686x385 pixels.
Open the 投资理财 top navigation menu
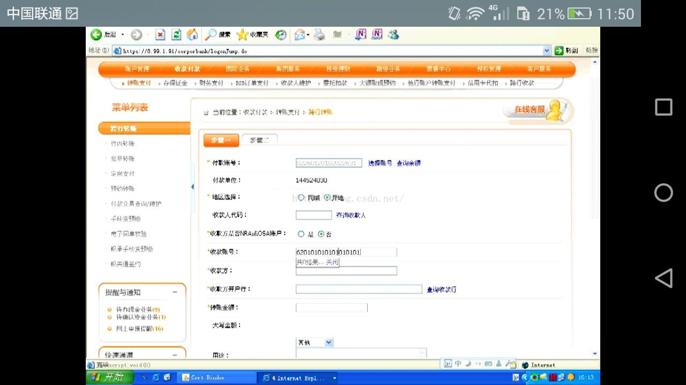338,69
